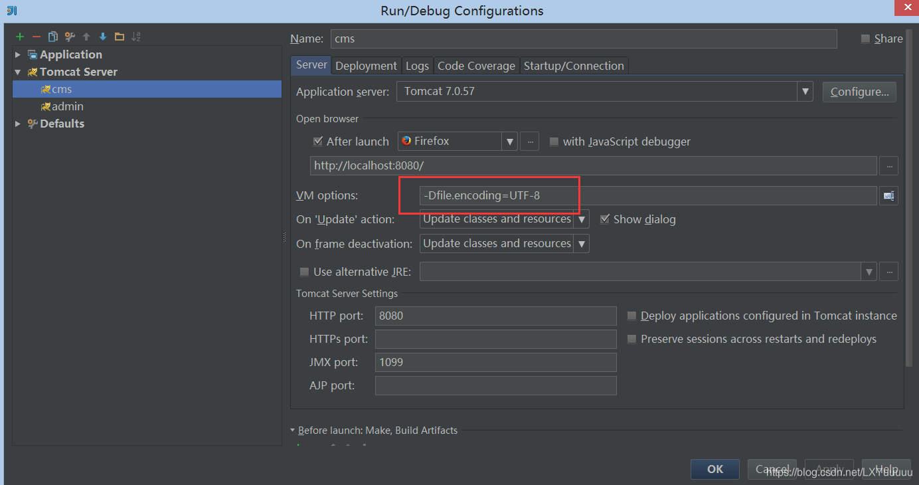
Task: Move configuration up with gray arrow
Action: (86, 37)
